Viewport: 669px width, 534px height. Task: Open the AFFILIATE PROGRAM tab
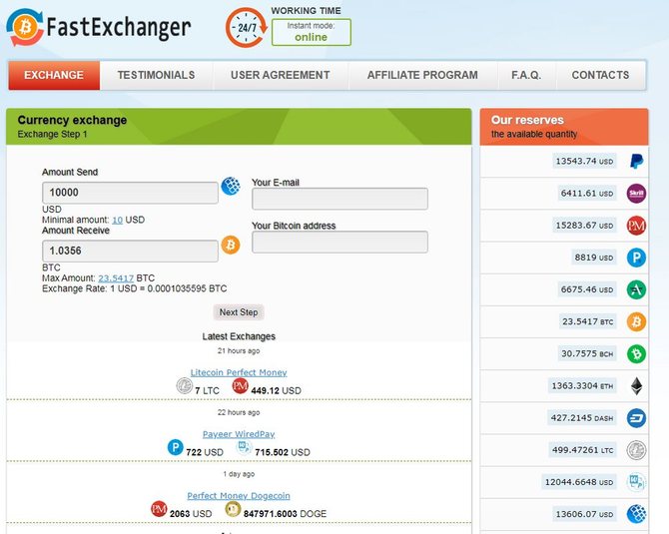pyautogui.click(x=422, y=75)
